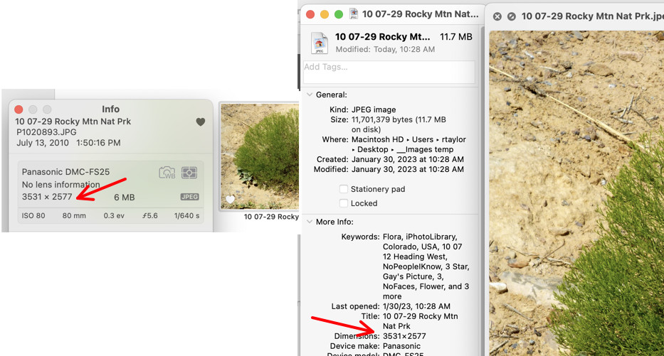
Task: Click the metering mode icon in Info
Action: point(189,173)
